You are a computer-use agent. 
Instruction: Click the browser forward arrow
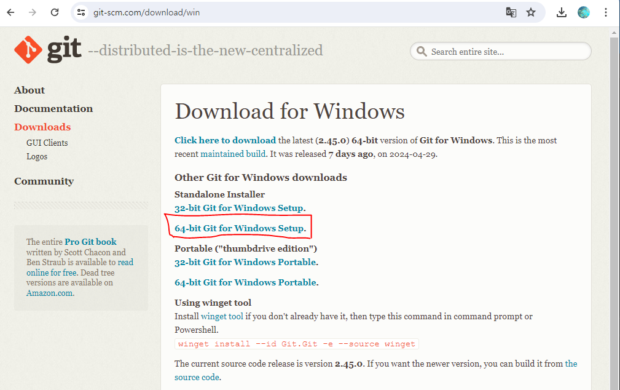pos(33,12)
